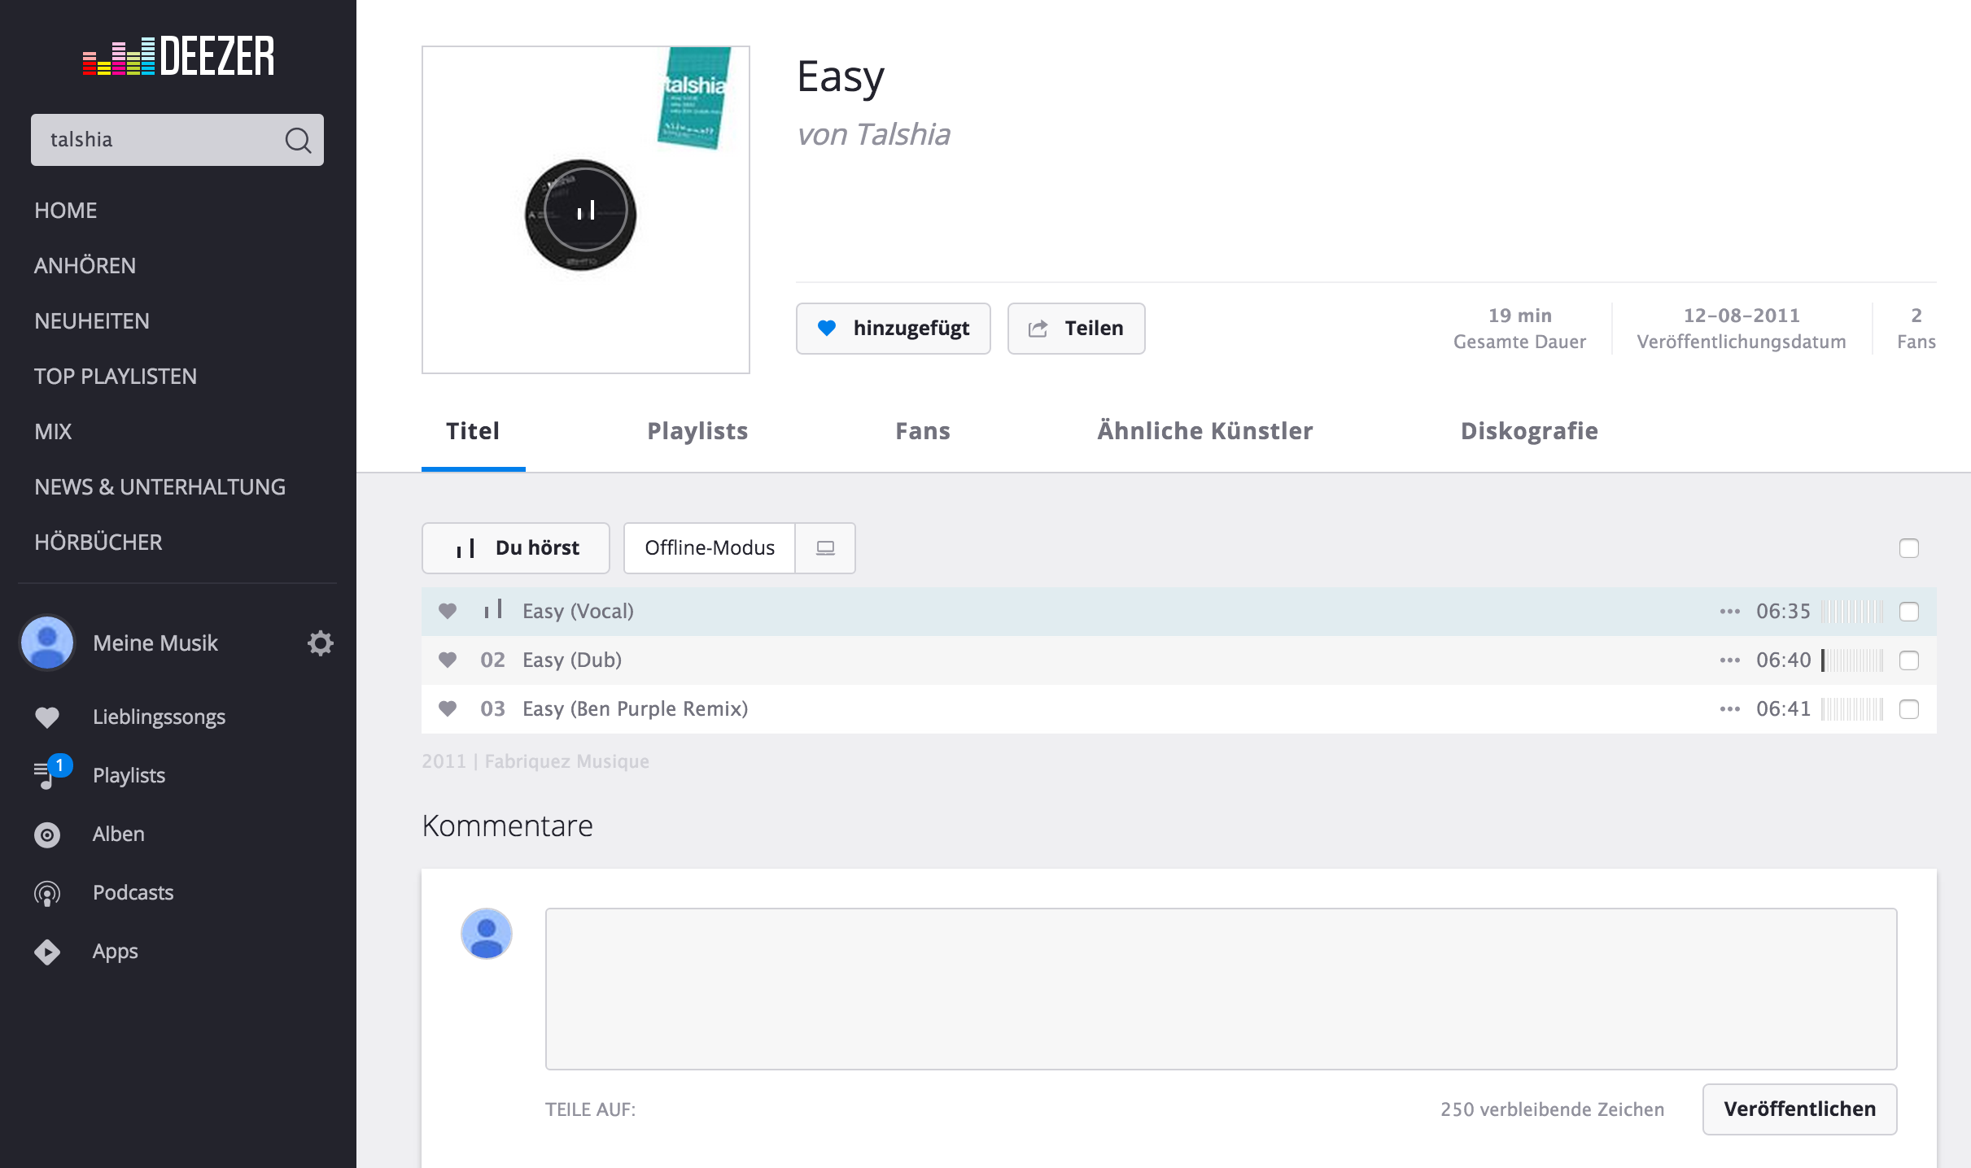Click the Du hörst button

pos(515,548)
